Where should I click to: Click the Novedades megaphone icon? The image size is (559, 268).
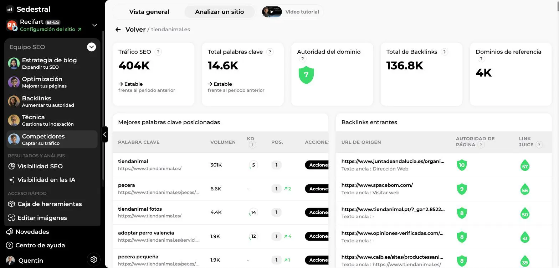(10, 232)
